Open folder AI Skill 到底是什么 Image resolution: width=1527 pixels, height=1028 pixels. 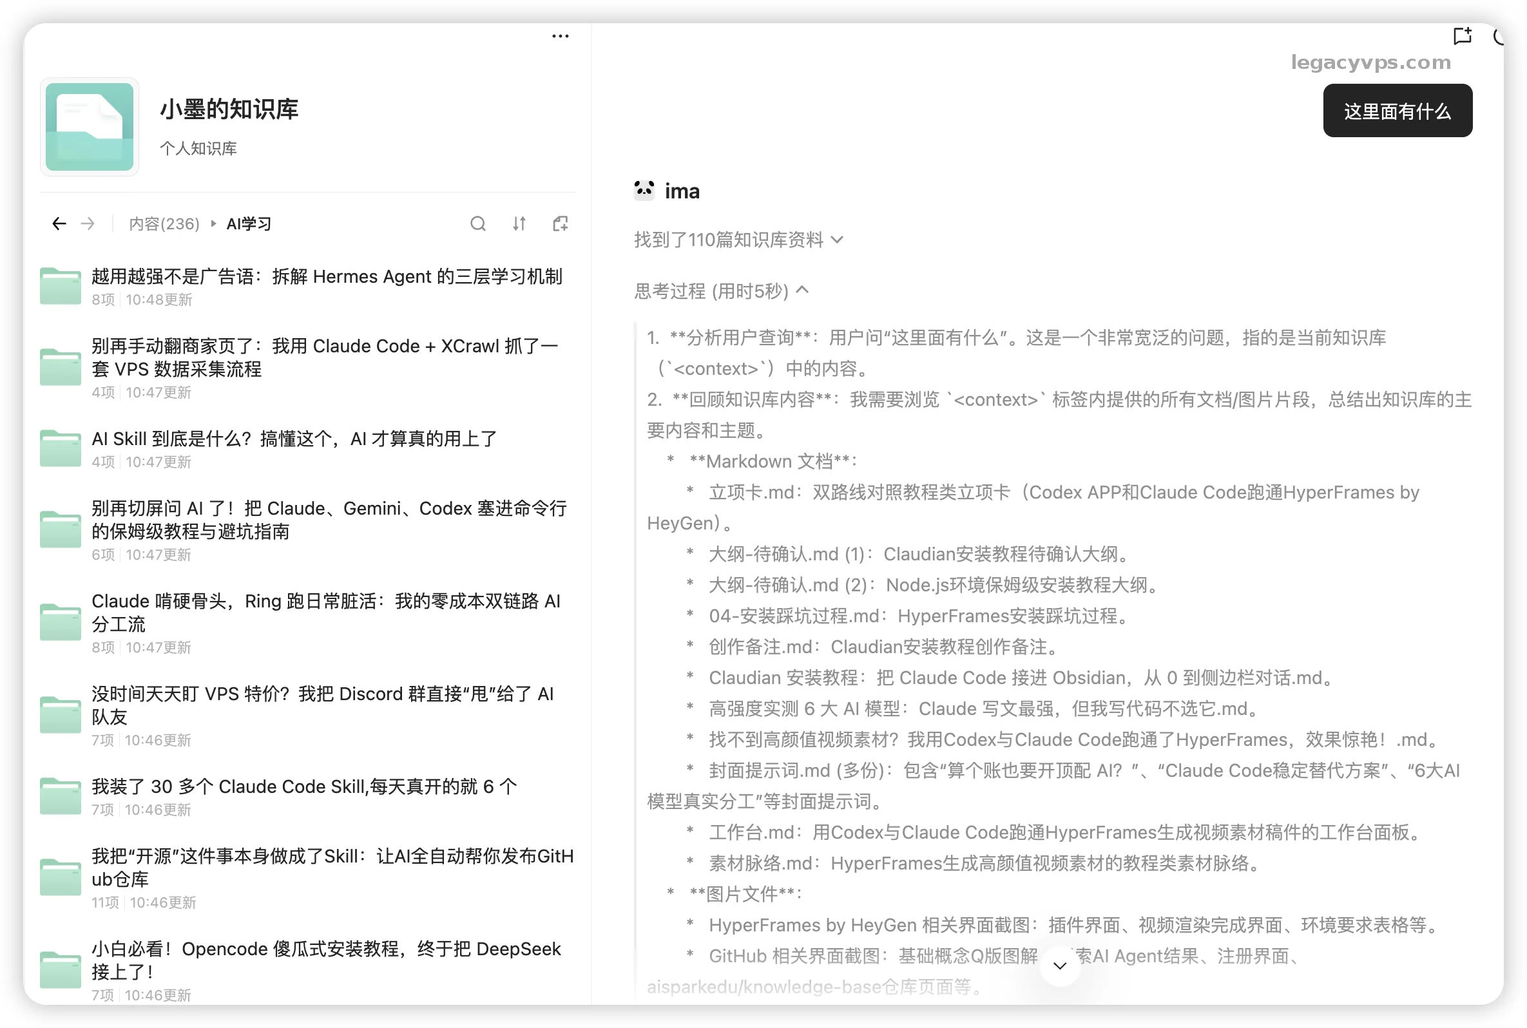click(x=307, y=449)
